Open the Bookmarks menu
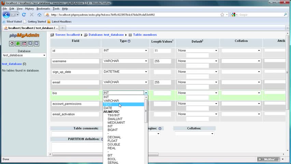 (43, 9)
